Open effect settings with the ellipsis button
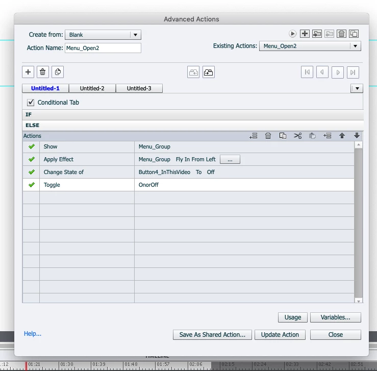Screen dimensions: 377x371 230,159
